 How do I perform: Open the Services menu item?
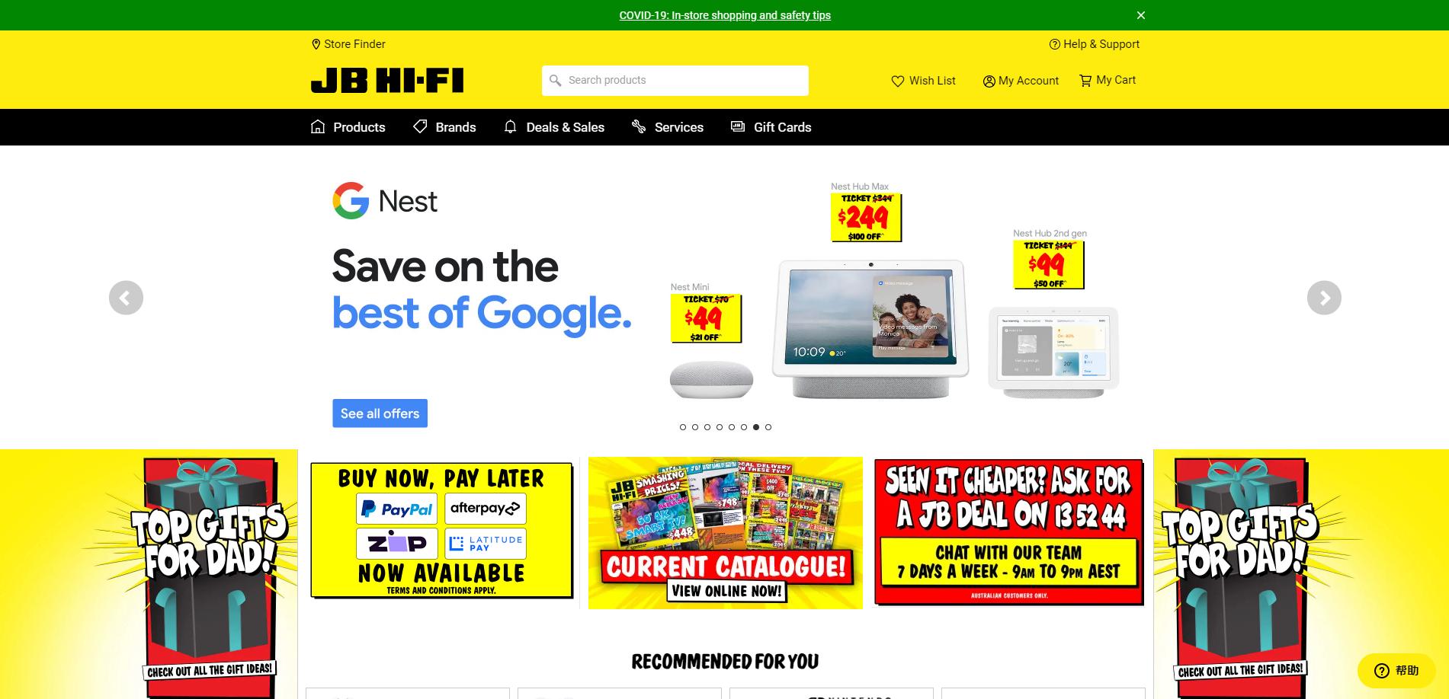[668, 127]
